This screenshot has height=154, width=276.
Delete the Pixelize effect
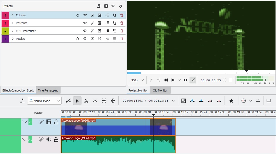122,39
